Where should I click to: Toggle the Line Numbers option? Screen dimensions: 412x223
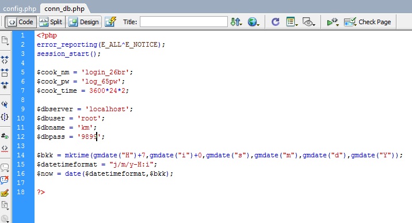(x=5, y=136)
